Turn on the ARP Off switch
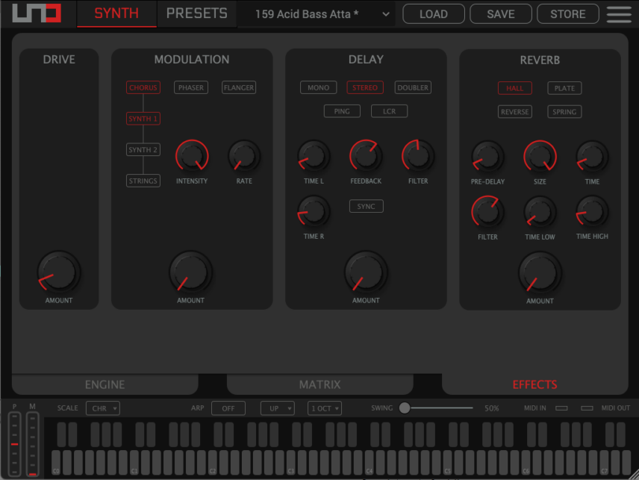Image resolution: width=639 pixels, height=480 pixels. click(x=228, y=408)
